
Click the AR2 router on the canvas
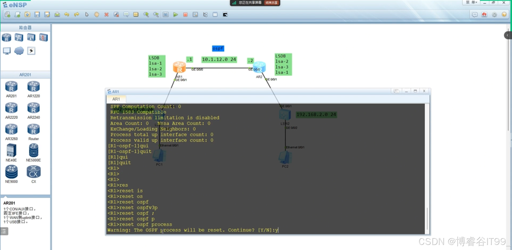[x=259, y=67]
